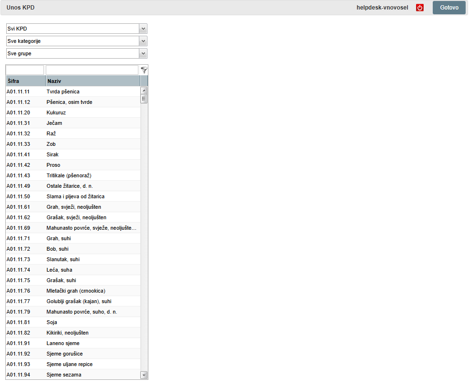The width and height of the screenshot is (469, 387).
Task: Select the Sjeme sezama row
Action: (x=73, y=375)
